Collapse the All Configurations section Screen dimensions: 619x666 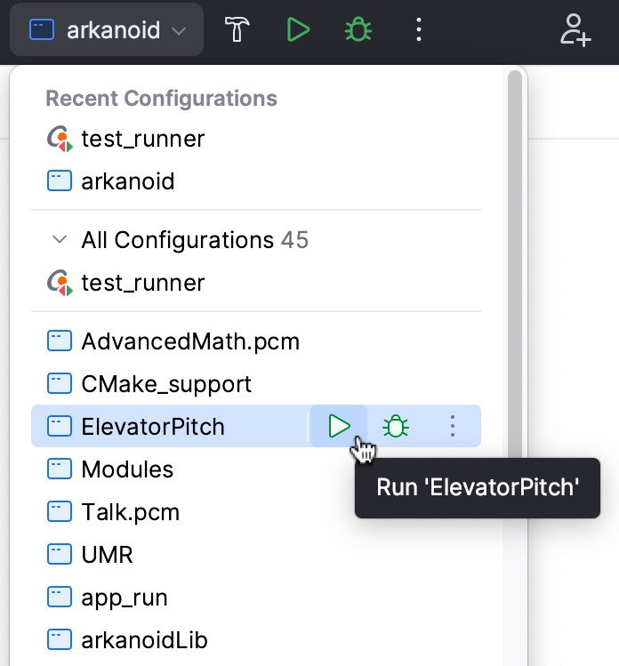(60, 240)
